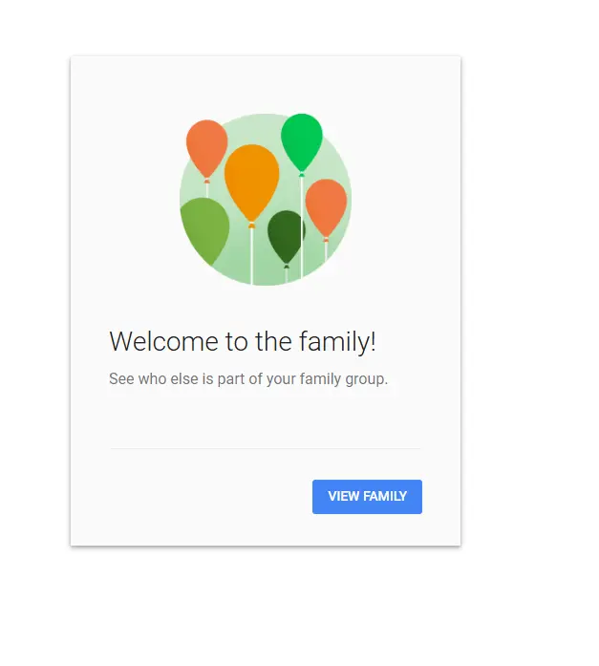Click the word "Welcome" in the title

click(x=164, y=341)
